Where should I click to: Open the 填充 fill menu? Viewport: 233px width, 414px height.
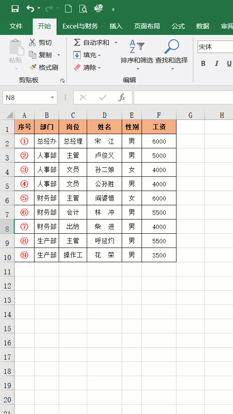(x=87, y=55)
